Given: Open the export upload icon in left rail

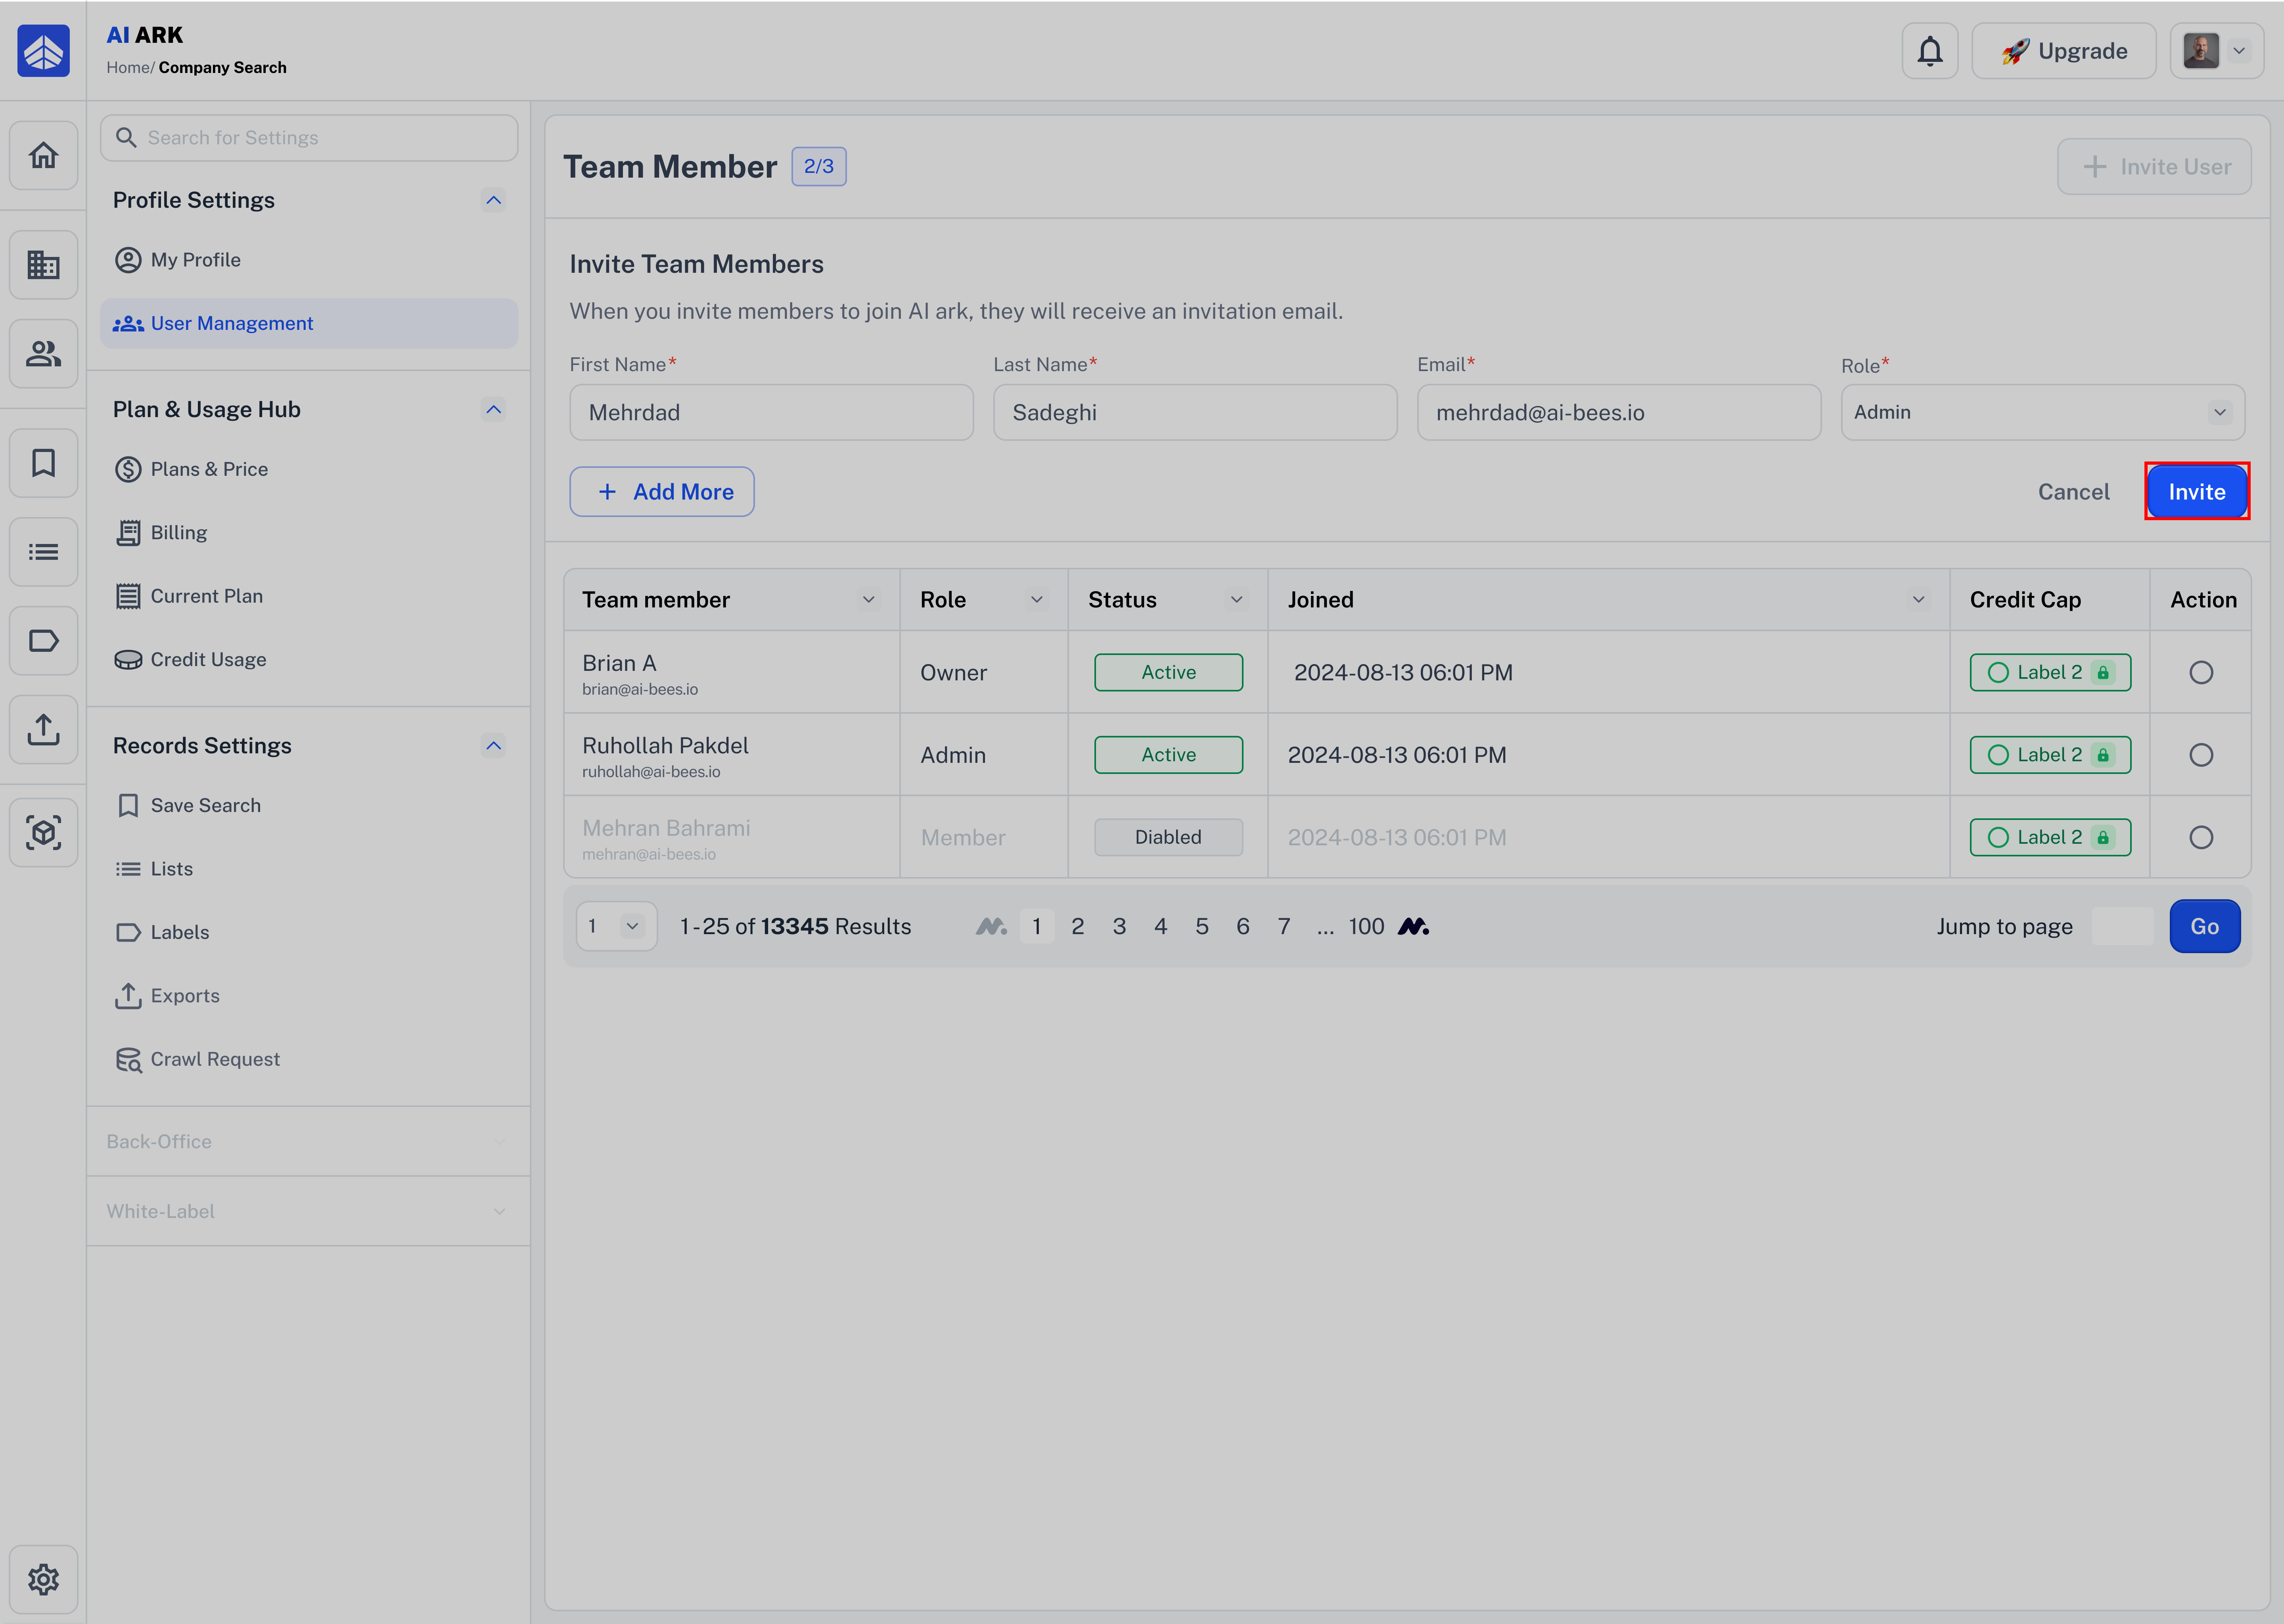Looking at the screenshot, I should point(43,729).
